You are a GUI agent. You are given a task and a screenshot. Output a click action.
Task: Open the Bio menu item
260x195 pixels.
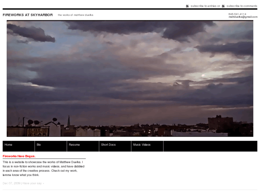(51, 146)
